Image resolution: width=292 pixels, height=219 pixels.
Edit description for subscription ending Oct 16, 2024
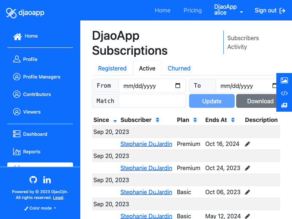247,144
